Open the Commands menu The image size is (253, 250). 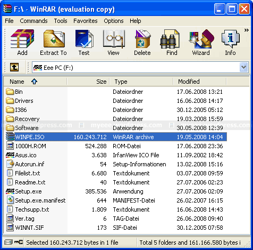tap(33, 21)
